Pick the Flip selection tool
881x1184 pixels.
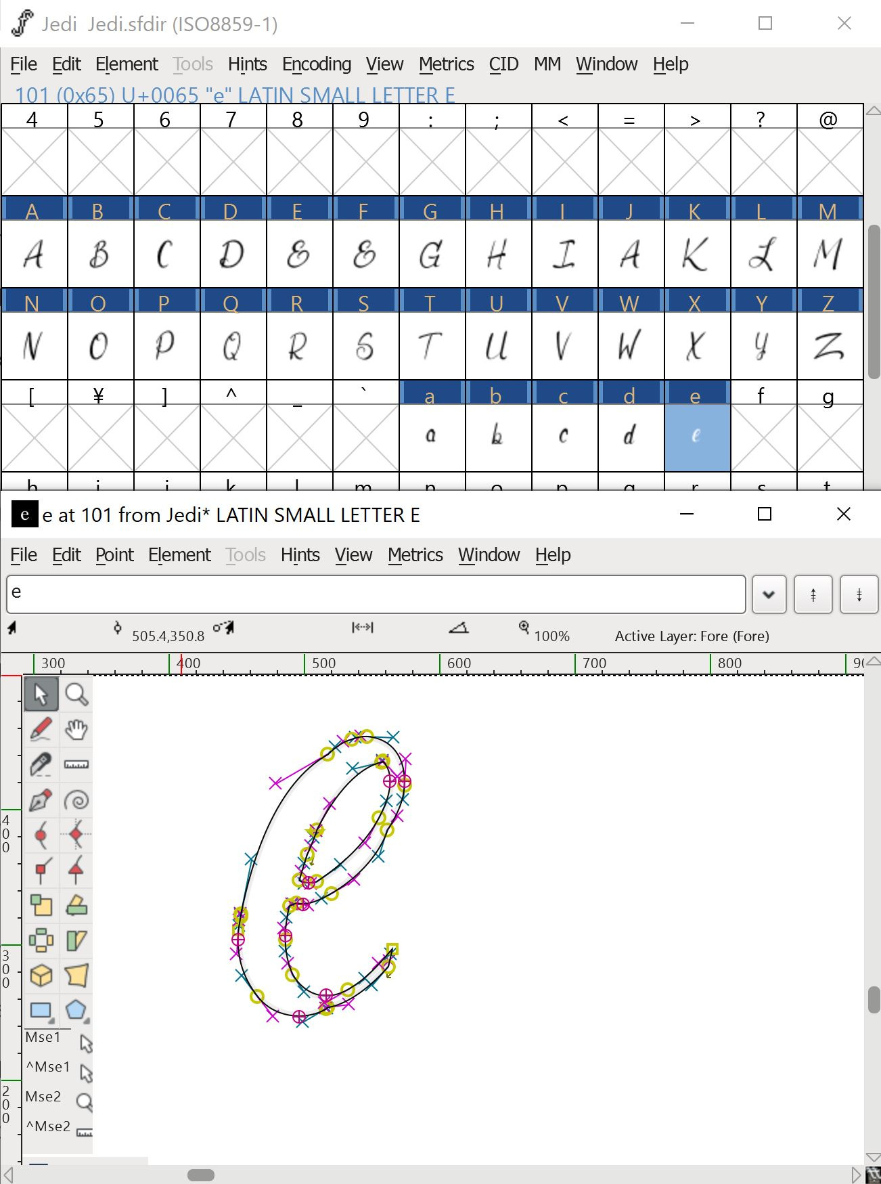pyautogui.click(x=41, y=941)
